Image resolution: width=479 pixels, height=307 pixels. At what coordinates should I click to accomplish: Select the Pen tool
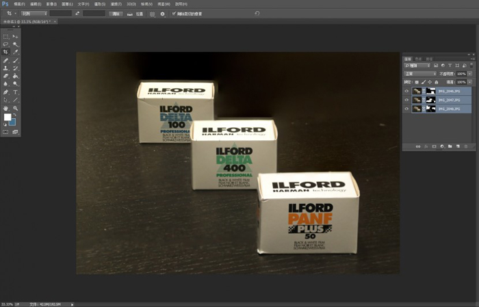pyautogui.click(x=5, y=92)
